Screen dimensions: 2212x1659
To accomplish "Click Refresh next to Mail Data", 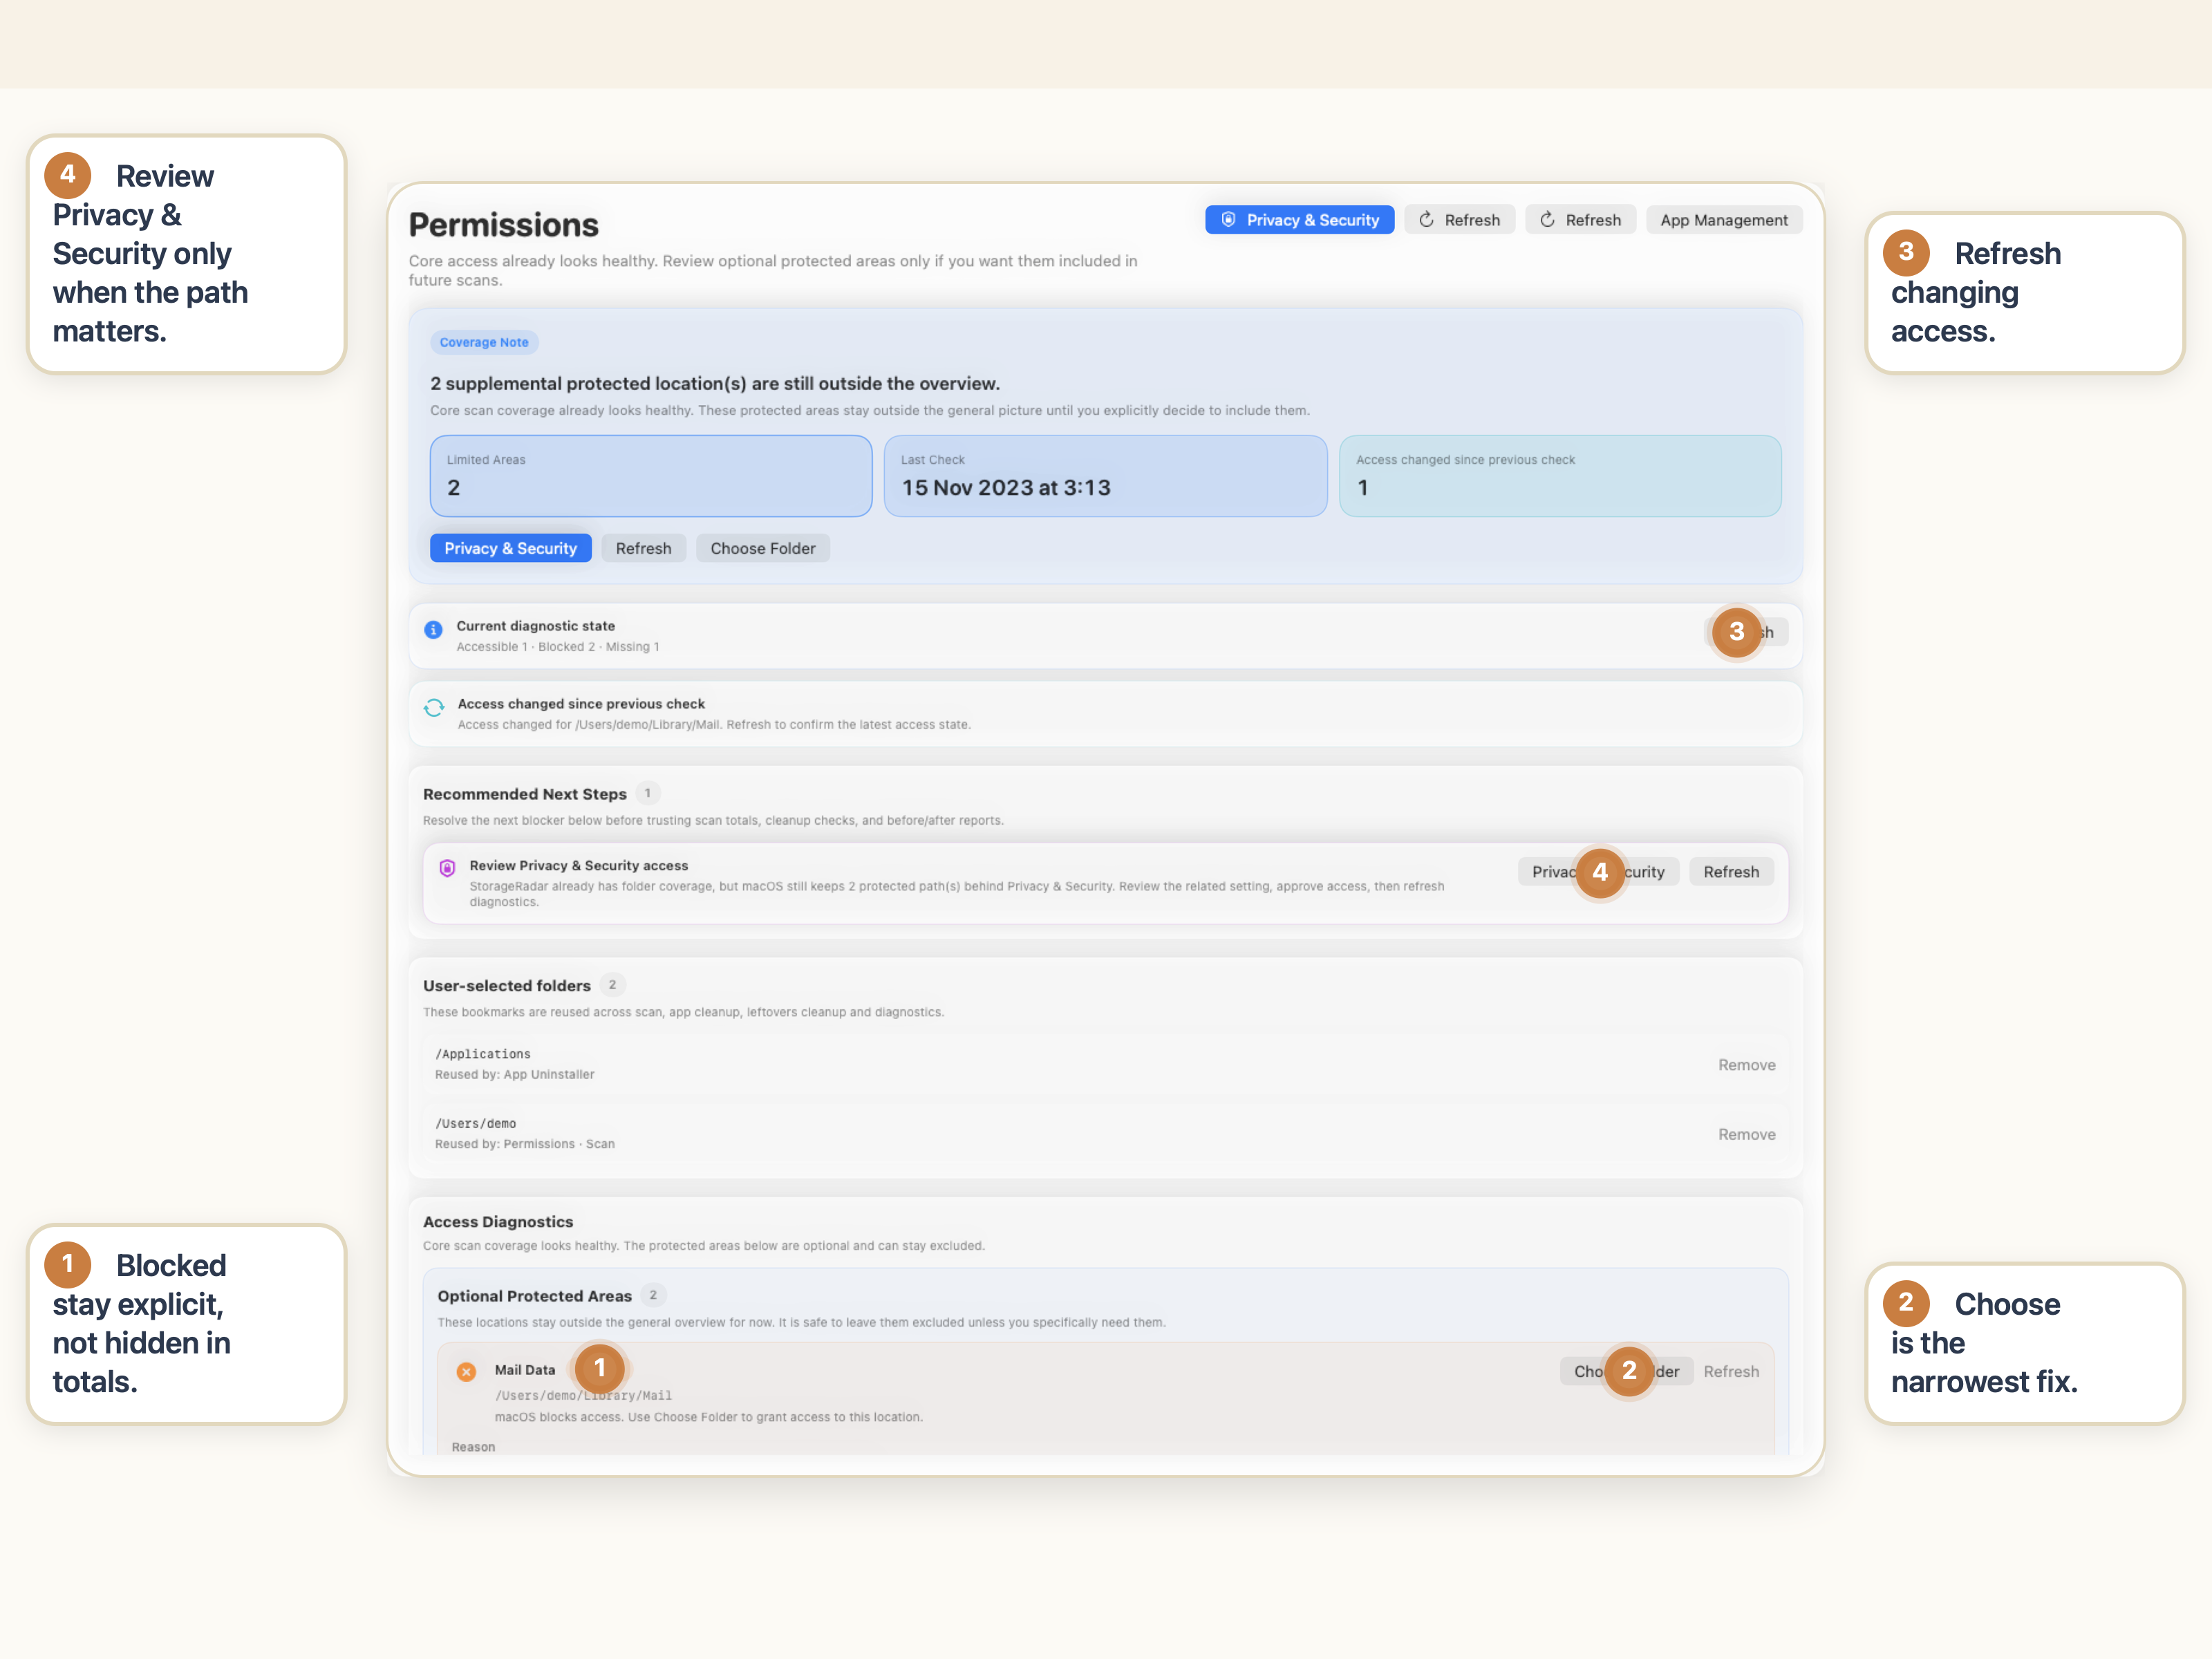I will click(1731, 1371).
